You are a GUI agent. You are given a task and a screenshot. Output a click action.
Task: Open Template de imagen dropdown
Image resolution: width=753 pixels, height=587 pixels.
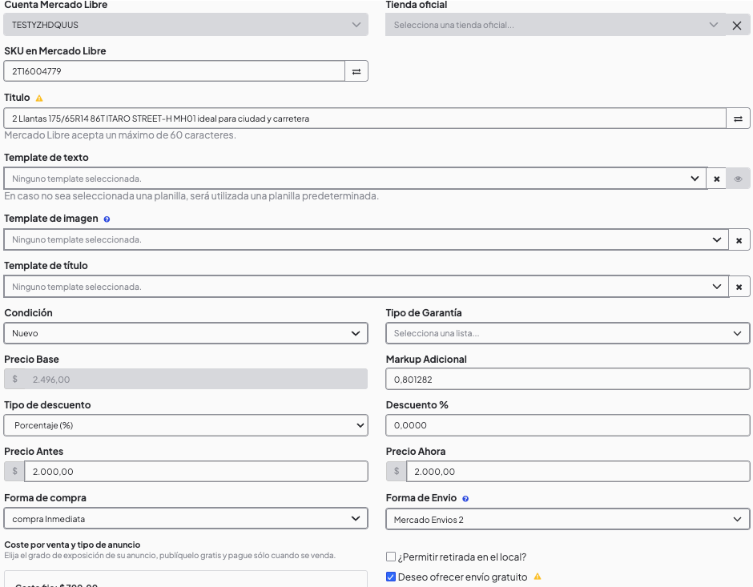click(366, 239)
